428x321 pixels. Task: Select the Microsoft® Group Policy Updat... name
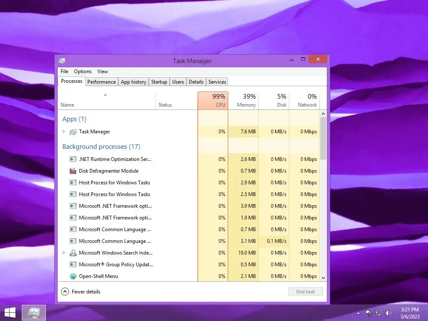point(116,265)
